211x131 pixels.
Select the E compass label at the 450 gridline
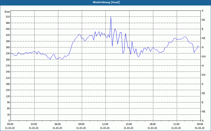[203, 29]
